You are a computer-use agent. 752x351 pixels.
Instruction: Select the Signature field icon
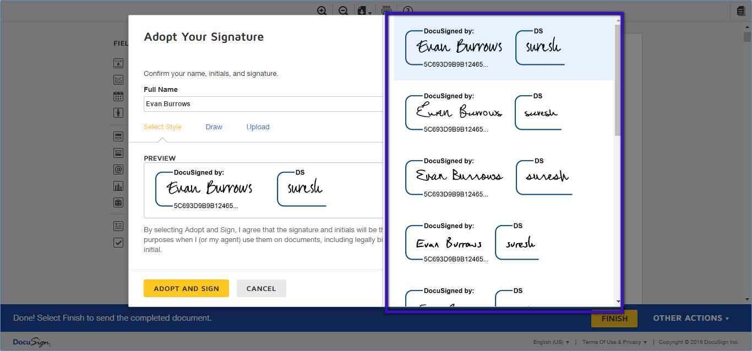pos(118,63)
